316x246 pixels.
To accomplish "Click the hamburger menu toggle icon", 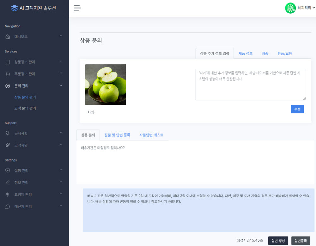I will [77, 8].
